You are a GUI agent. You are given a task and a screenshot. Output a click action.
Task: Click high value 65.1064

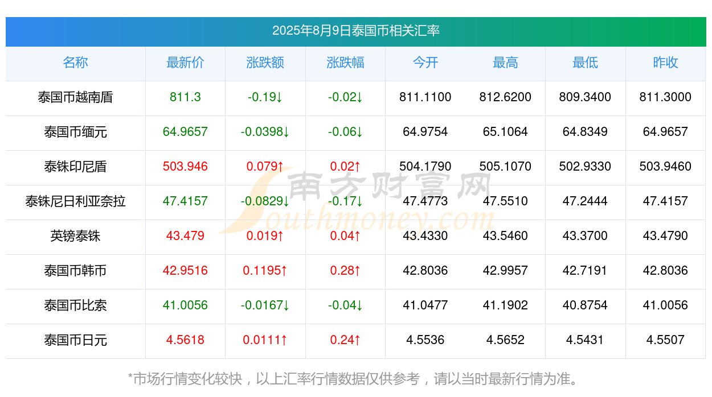tap(505, 132)
